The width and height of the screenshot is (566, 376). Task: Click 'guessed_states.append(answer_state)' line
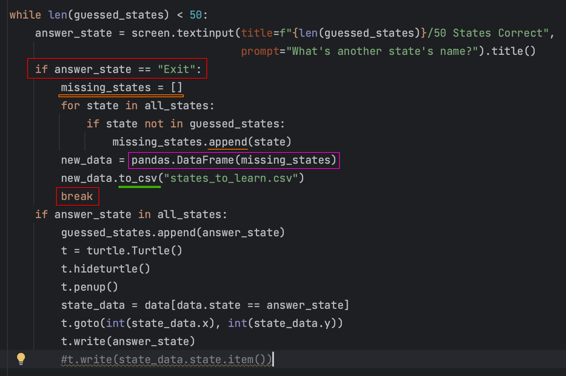(173, 233)
